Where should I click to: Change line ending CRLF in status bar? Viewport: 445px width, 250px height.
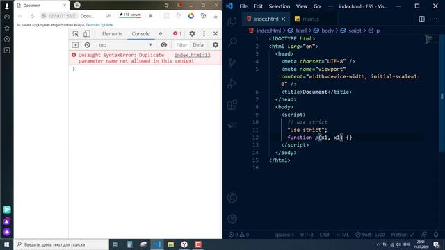click(325, 235)
